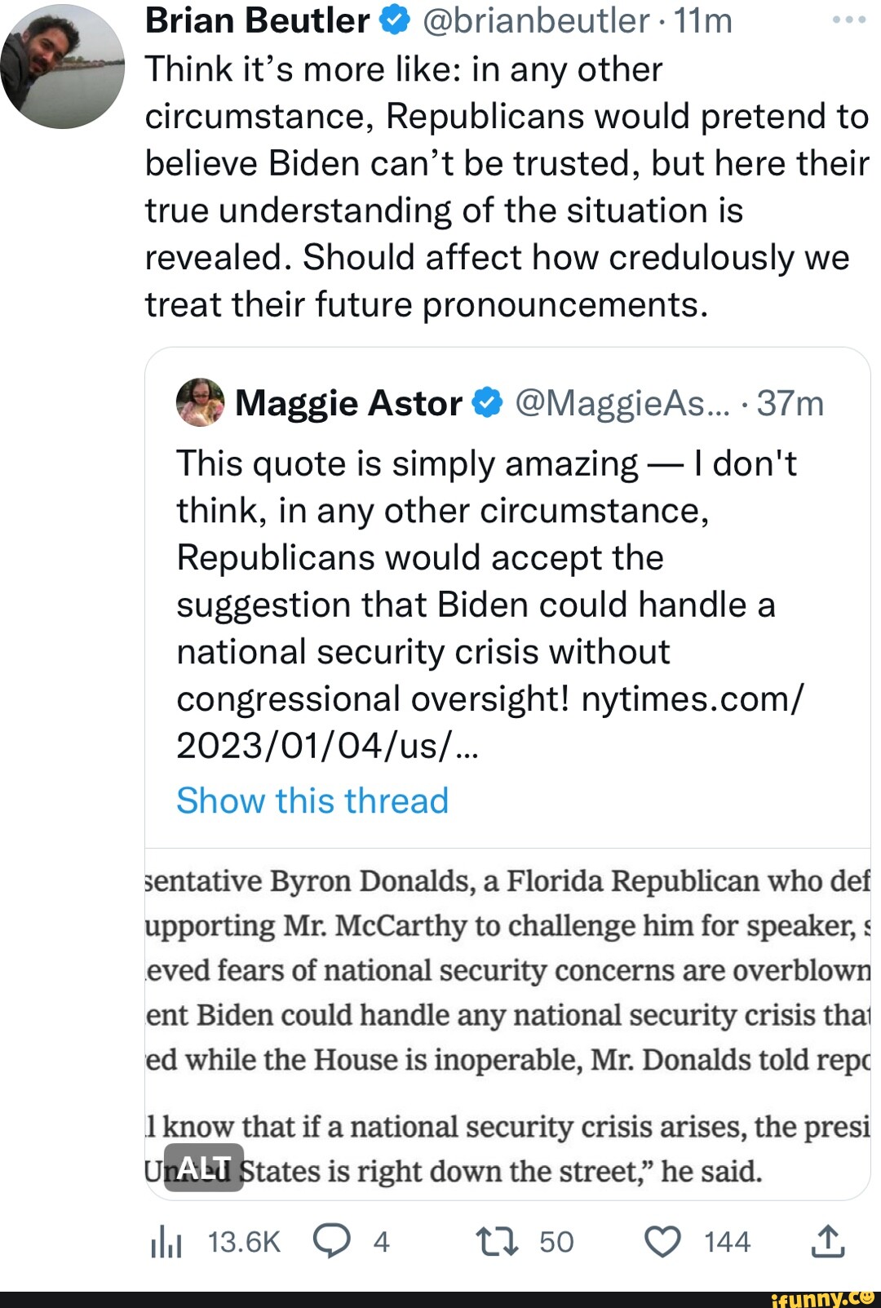Viewport: 881px width, 1308px height.
Task: Toggle the ALT badge on the image
Action: [x=203, y=1165]
